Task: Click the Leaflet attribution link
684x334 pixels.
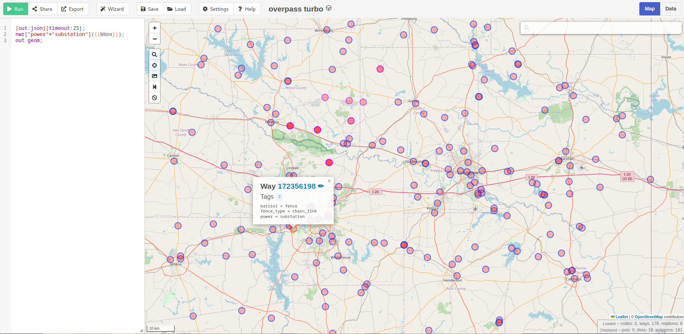Action: click(x=621, y=317)
